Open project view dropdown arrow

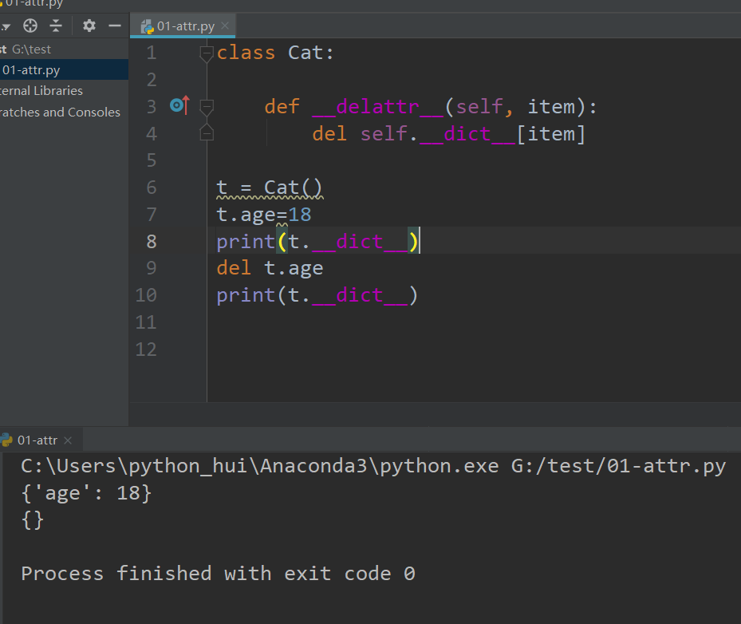tap(6, 26)
